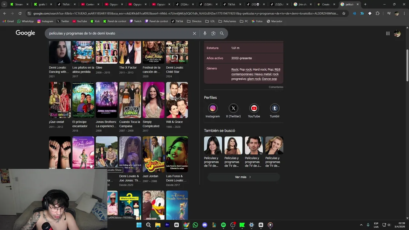This screenshot has width=409, height=230.
Task: Start a voice search with the microphone
Action: [205, 33]
